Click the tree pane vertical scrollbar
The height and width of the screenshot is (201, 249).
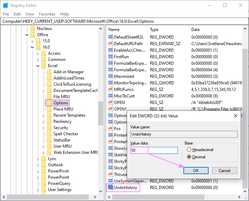[100, 114]
